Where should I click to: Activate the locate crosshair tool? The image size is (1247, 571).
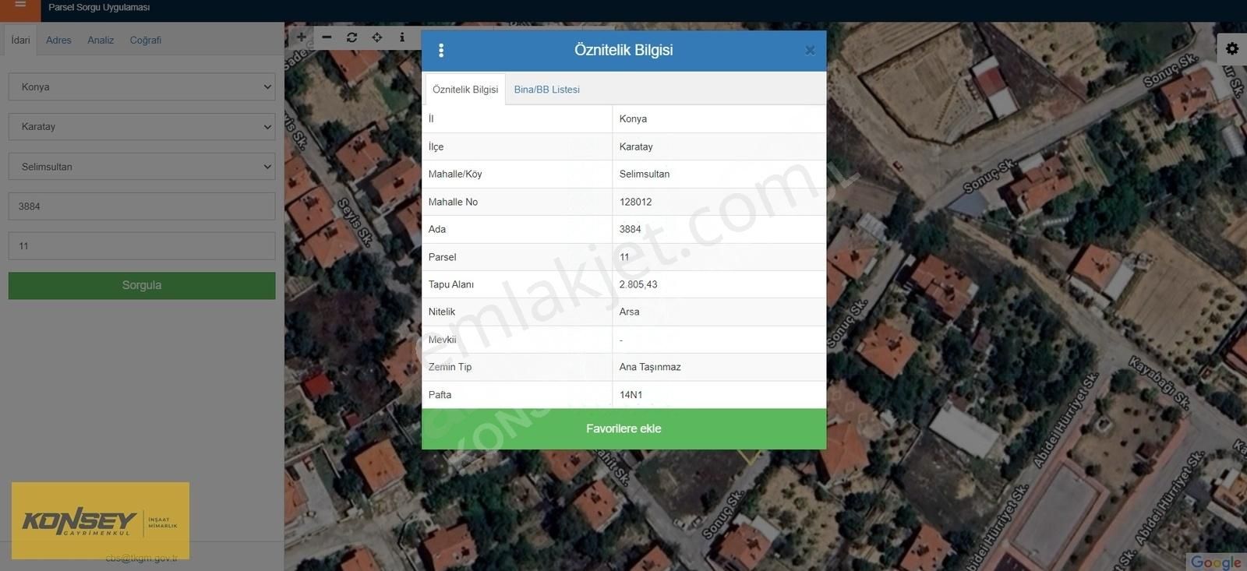pyautogui.click(x=377, y=37)
